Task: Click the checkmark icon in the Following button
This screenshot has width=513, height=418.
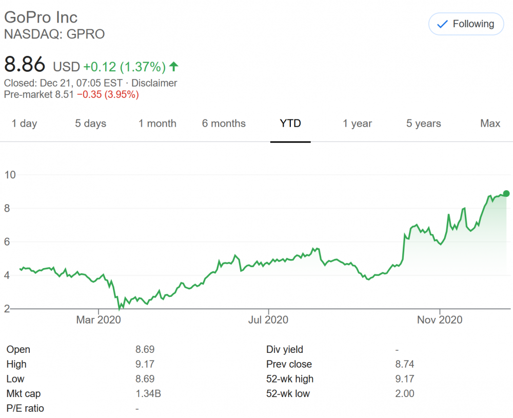Action: (442, 24)
